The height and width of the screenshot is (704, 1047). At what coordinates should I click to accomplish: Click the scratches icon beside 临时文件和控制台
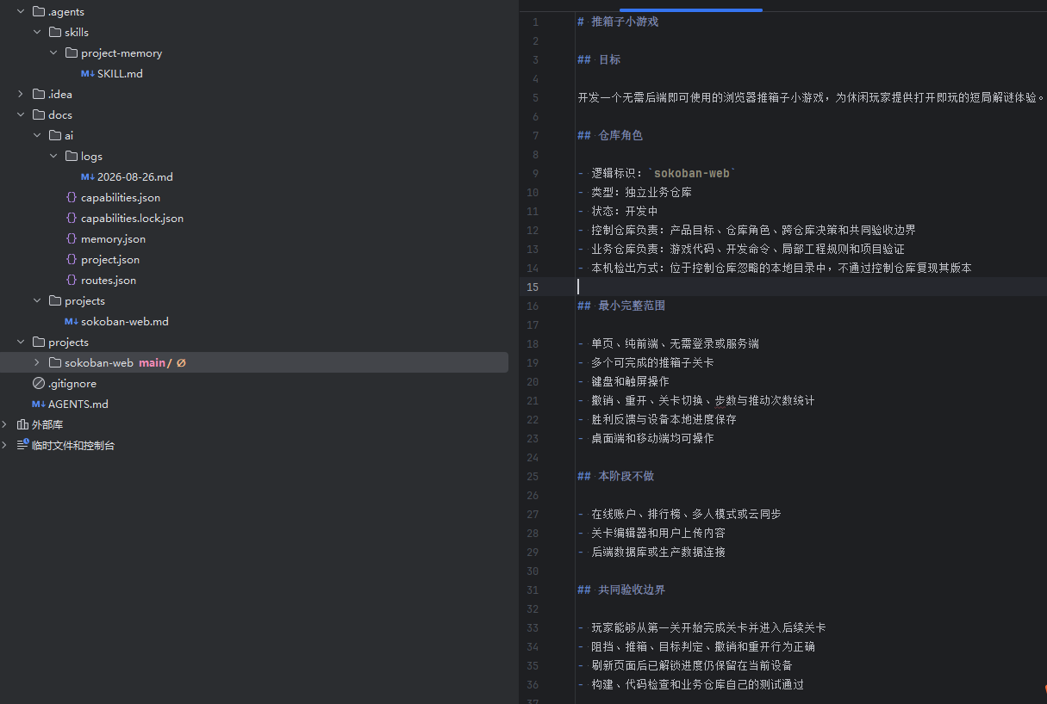[x=22, y=445]
